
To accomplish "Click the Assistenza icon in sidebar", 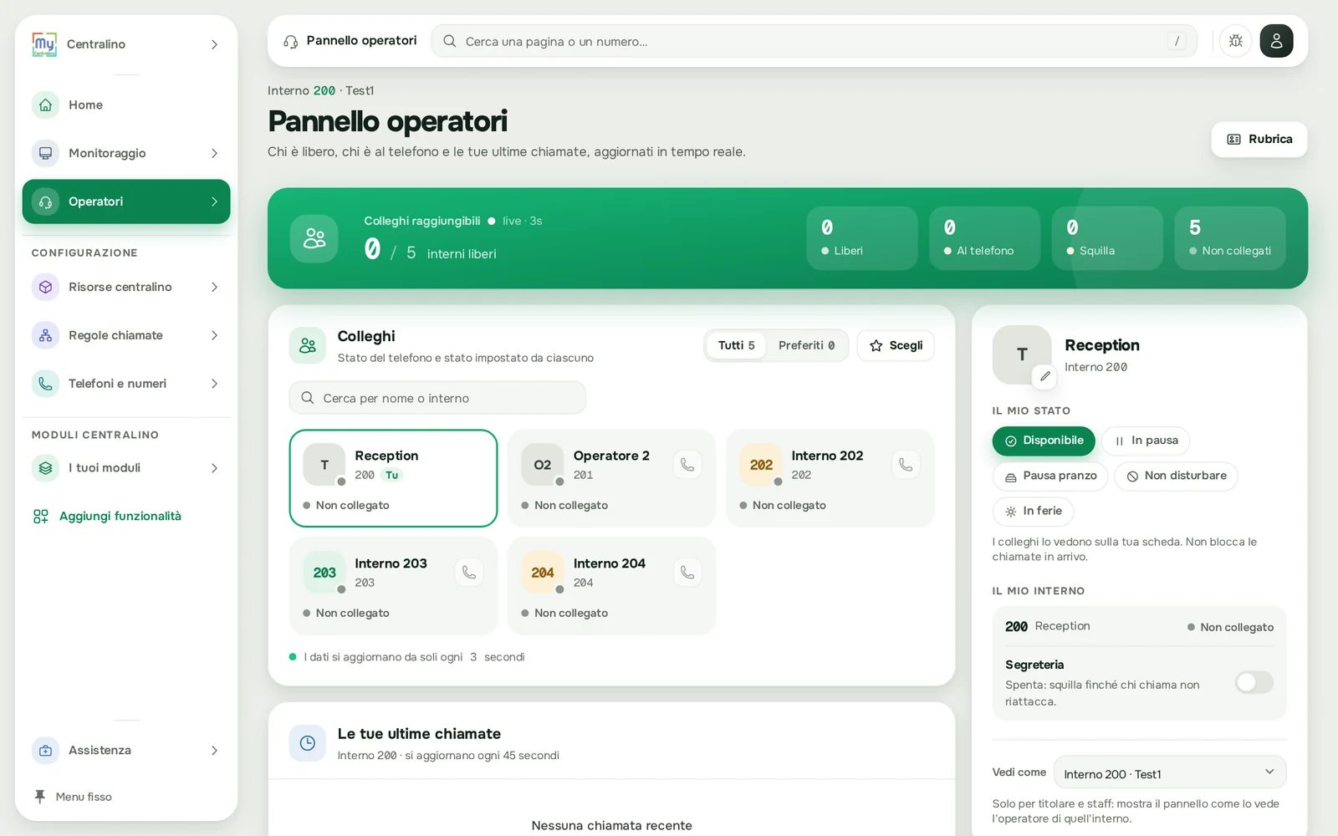I will pyautogui.click(x=46, y=751).
